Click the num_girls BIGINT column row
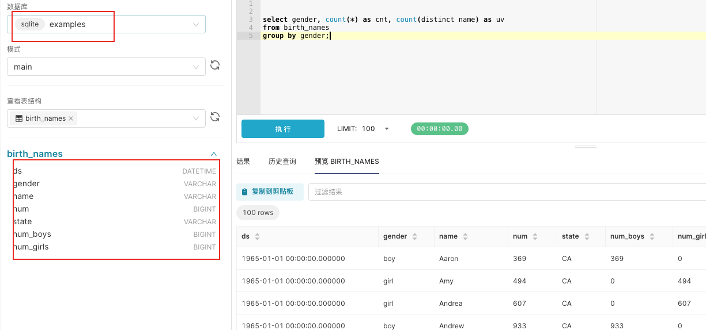The width and height of the screenshot is (706, 330). tap(115, 247)
